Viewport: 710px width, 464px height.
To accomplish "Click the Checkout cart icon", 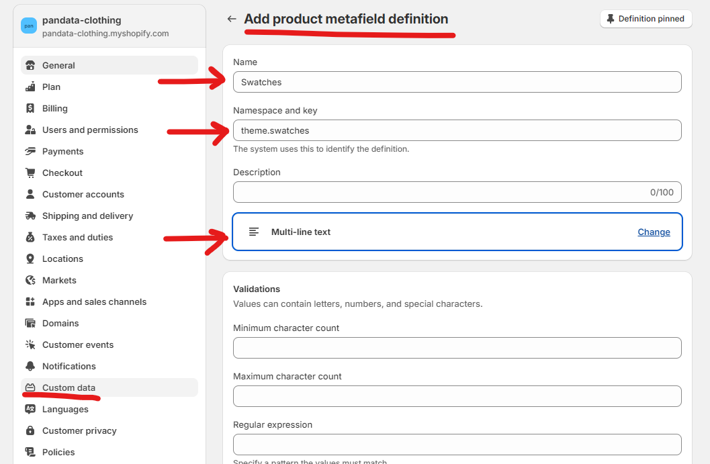I will (30, 173).
